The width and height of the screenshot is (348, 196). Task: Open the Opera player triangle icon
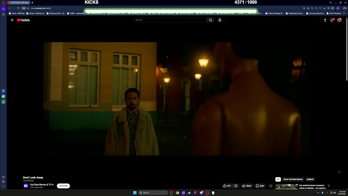[316, 8]
